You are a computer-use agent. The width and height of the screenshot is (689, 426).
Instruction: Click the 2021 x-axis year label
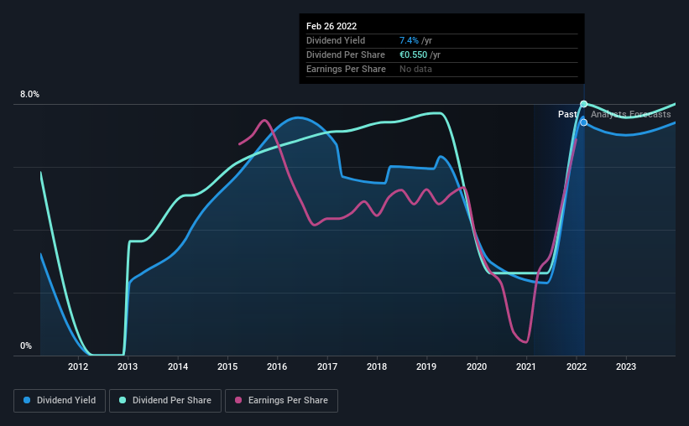pos(526,366)
